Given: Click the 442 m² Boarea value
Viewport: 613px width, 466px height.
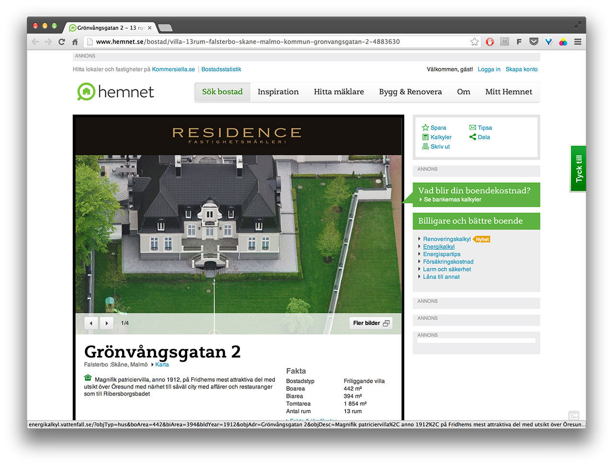Looking at the screenshot, I should tap(353, 388).
